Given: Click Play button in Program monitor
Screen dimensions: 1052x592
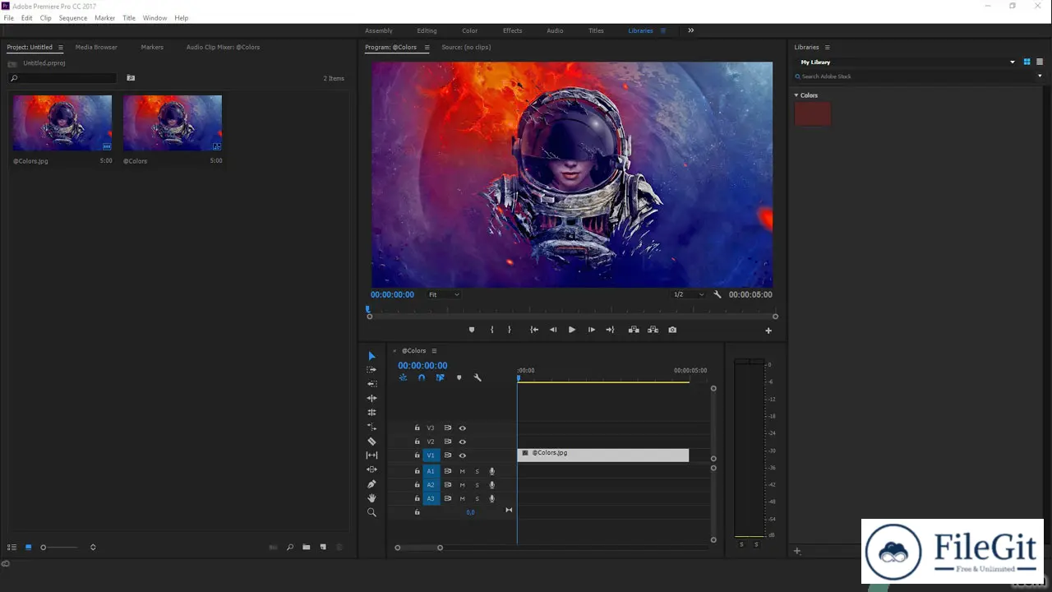Looking at the screenshot, I should point(572,330).
